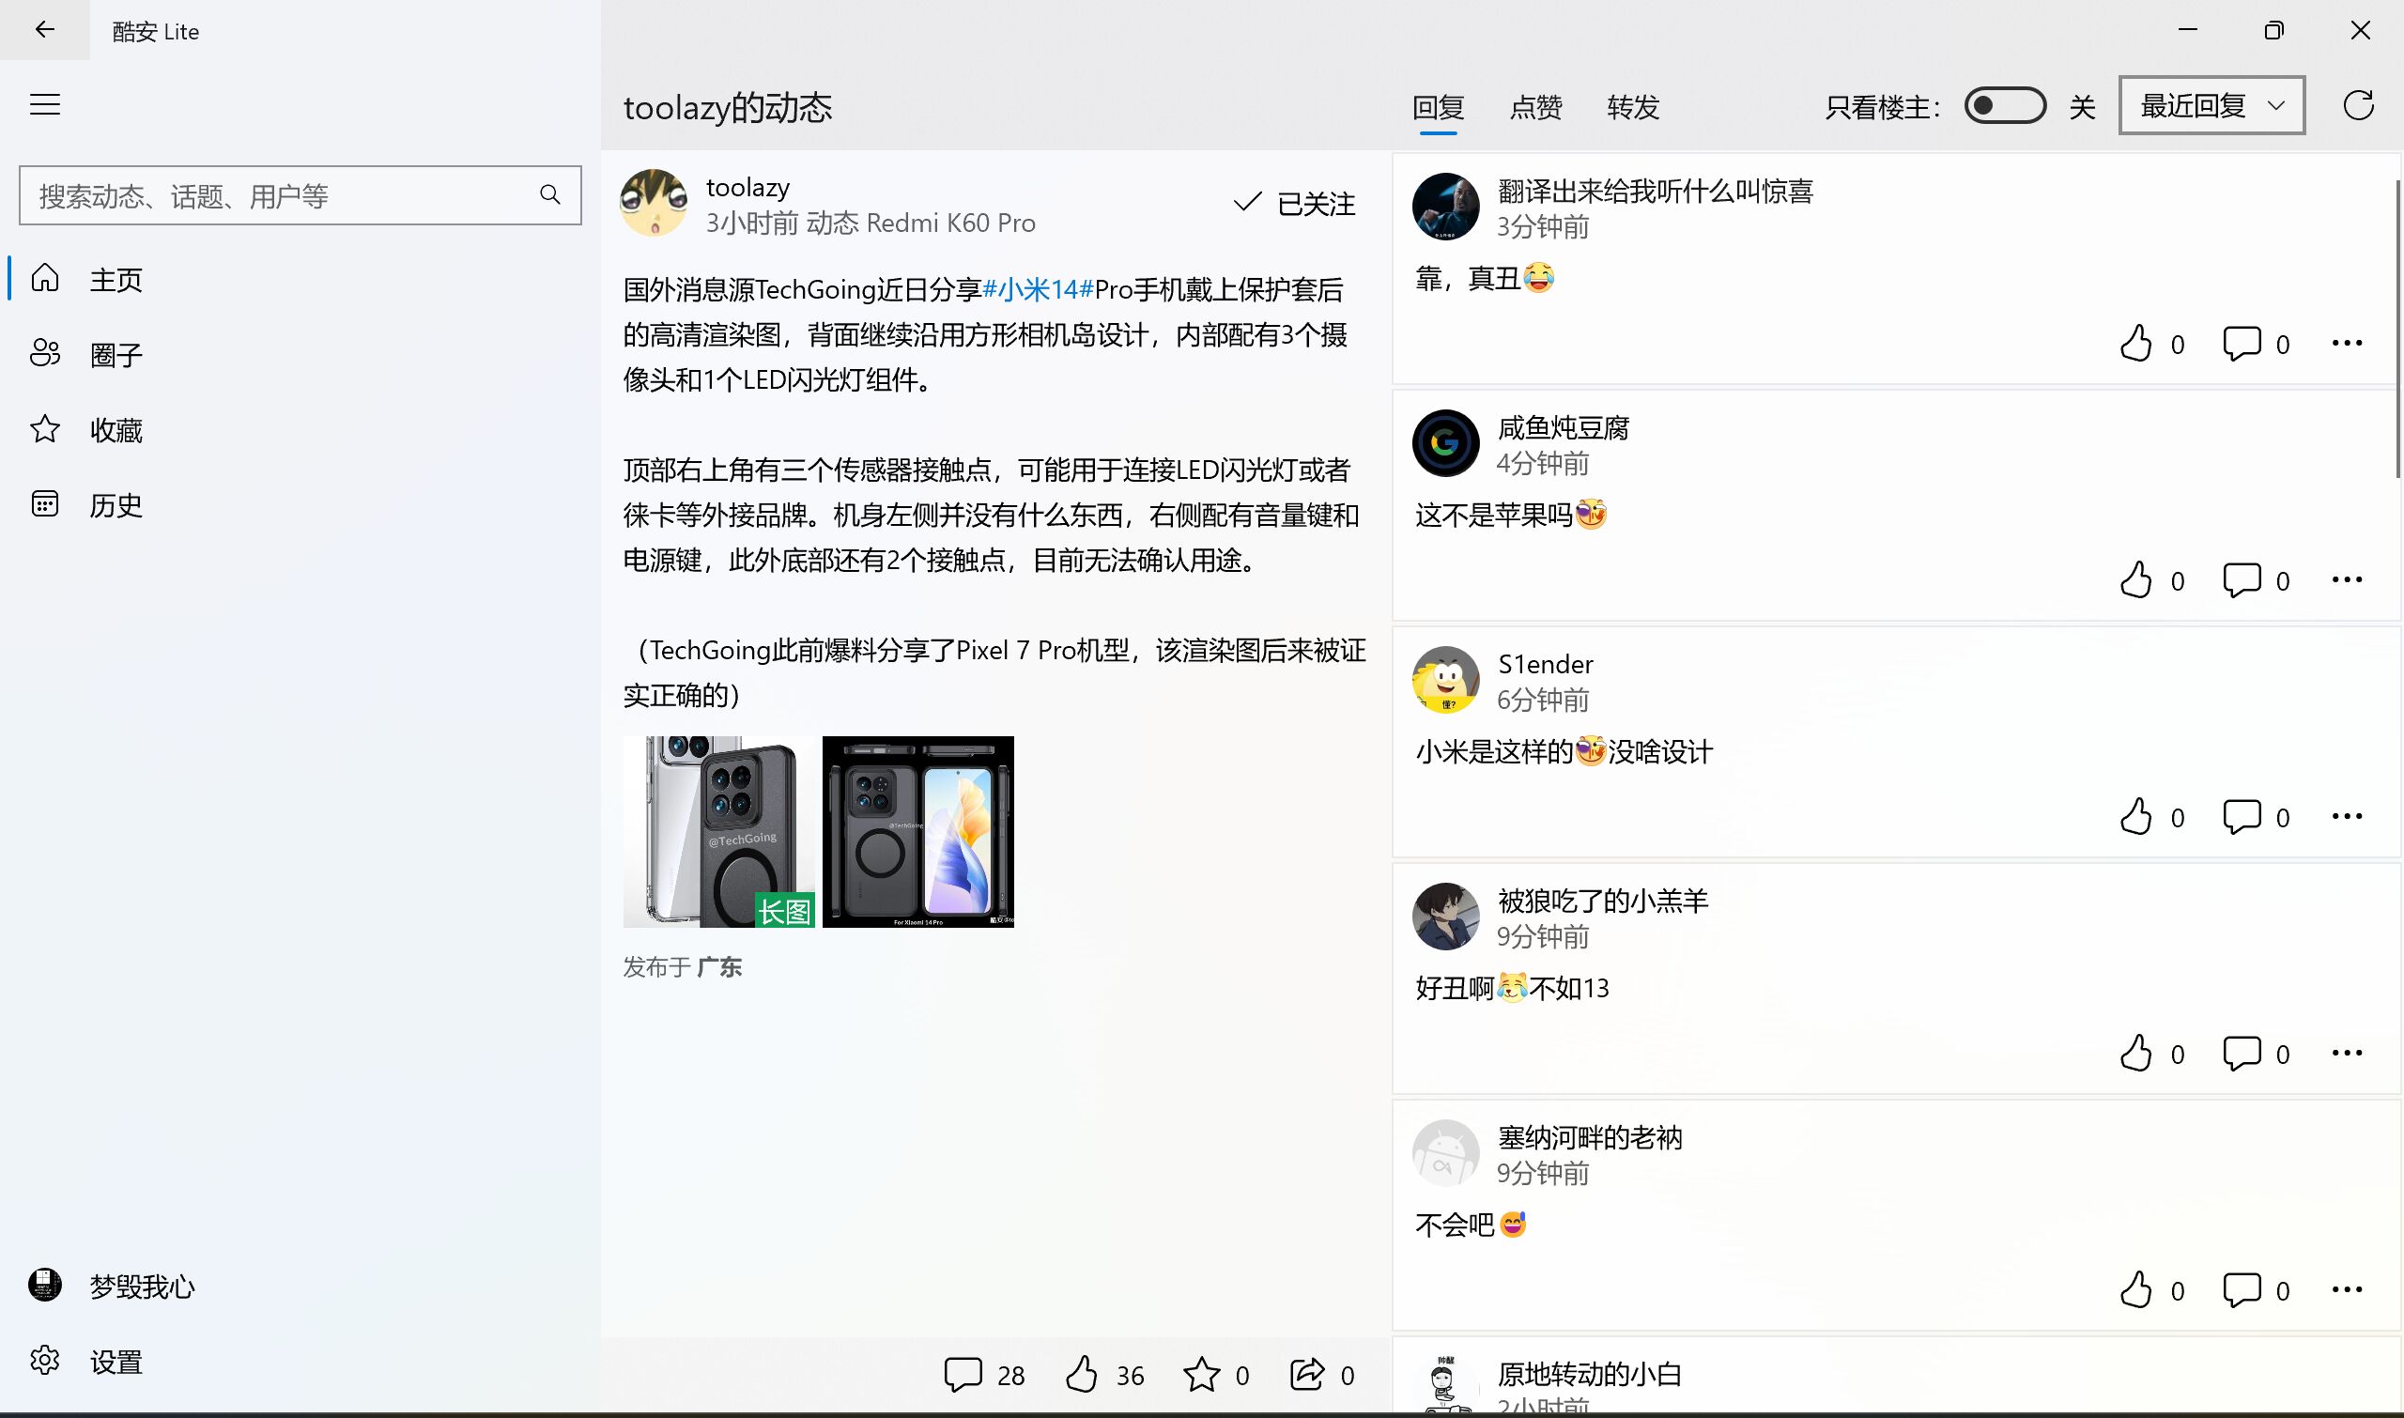Expand the 最近回复 sort dropdown
This screenshot has width=2404, height=1418.
pyautogui.click(x=2211, y=105)
